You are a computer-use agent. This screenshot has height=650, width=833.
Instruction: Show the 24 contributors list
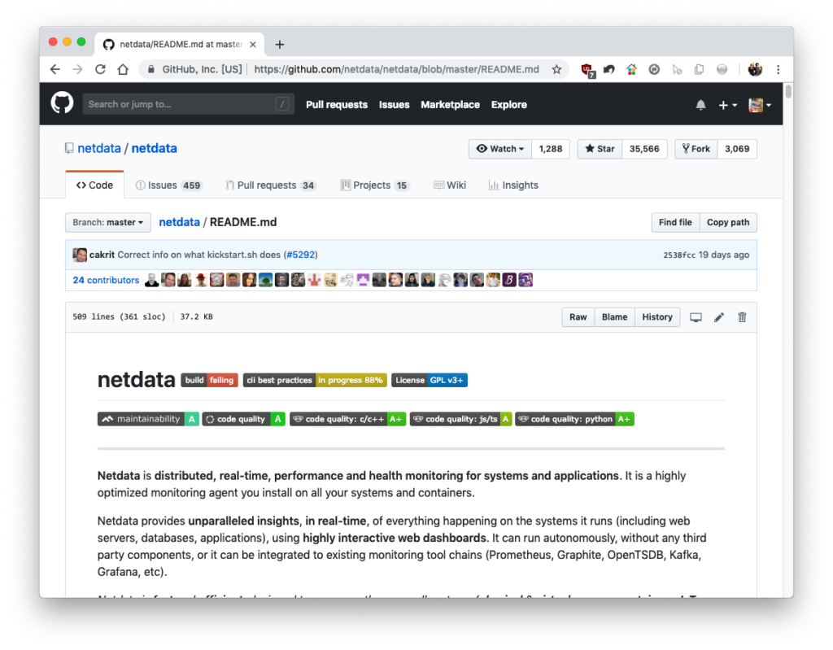106,280
